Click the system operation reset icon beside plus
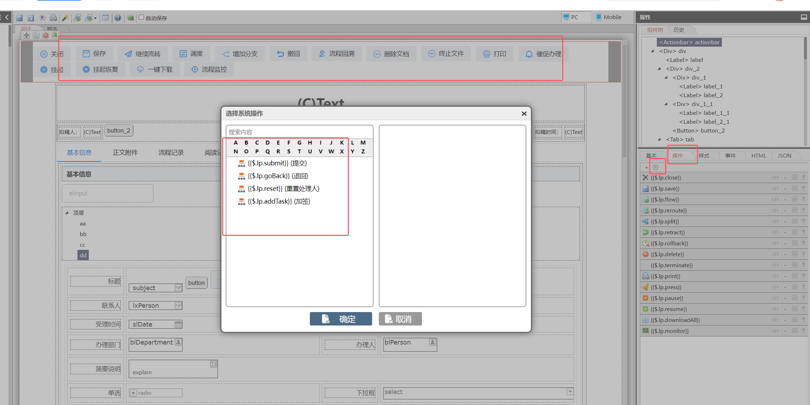 [x=655, y=168]
